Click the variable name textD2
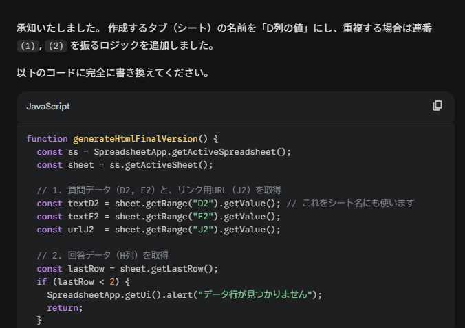This screenshot has width=465, height=328. [83, 204]
